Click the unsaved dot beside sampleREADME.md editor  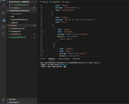pos(10,5)
